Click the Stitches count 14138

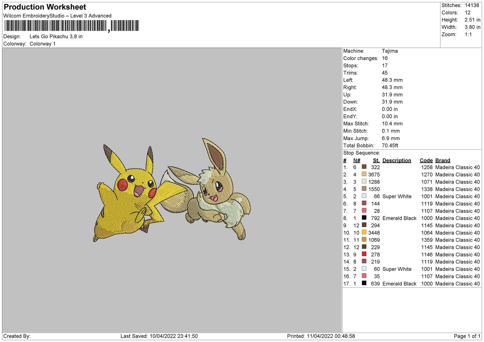(472, 5)
